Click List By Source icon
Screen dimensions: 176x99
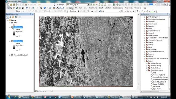click(10, 17)
